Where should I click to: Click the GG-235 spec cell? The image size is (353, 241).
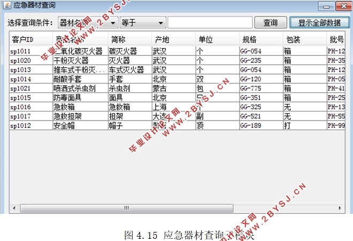pyautogui.click(x=261, y=60)
